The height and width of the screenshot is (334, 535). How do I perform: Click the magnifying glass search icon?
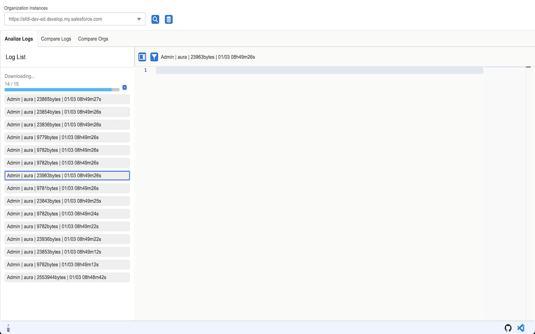pyautogui.click(x=155, y=19)
